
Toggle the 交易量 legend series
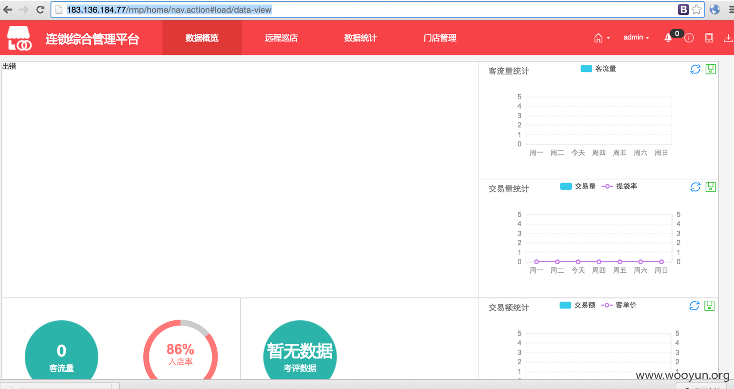coord(577,186)
